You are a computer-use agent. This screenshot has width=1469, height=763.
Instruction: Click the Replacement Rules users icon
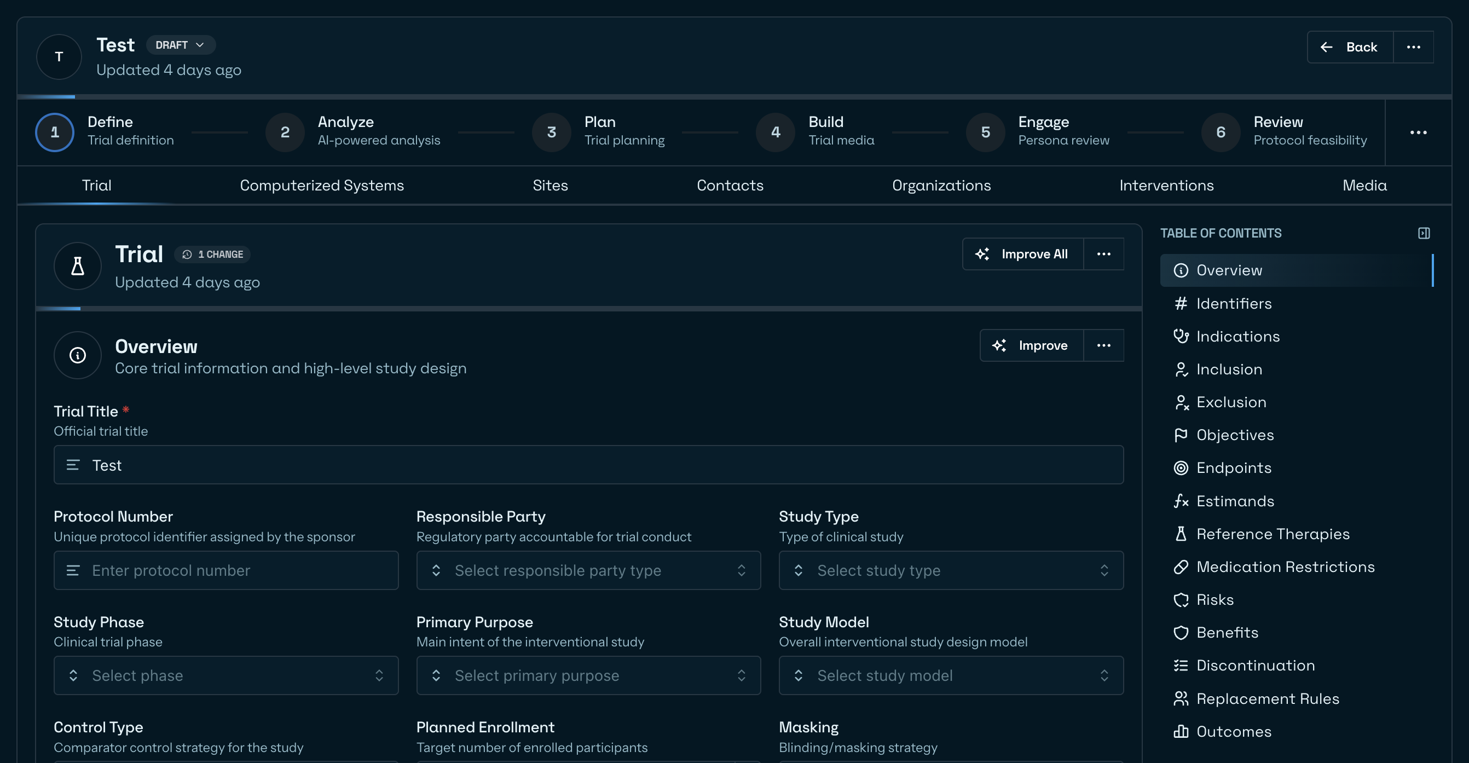(1181, 698)
